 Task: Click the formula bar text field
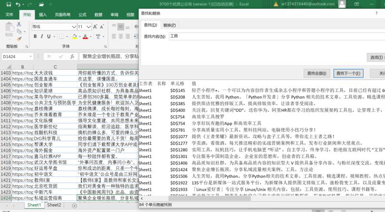point(109,56)
